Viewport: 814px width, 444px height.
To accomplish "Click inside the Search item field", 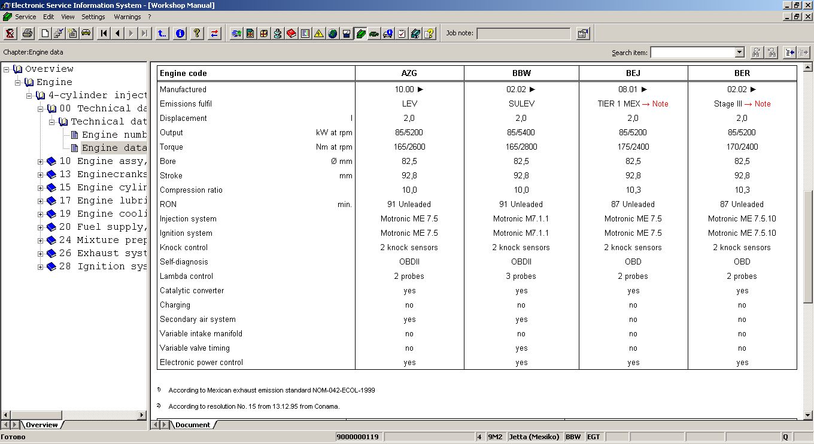I will click(692, 53).
